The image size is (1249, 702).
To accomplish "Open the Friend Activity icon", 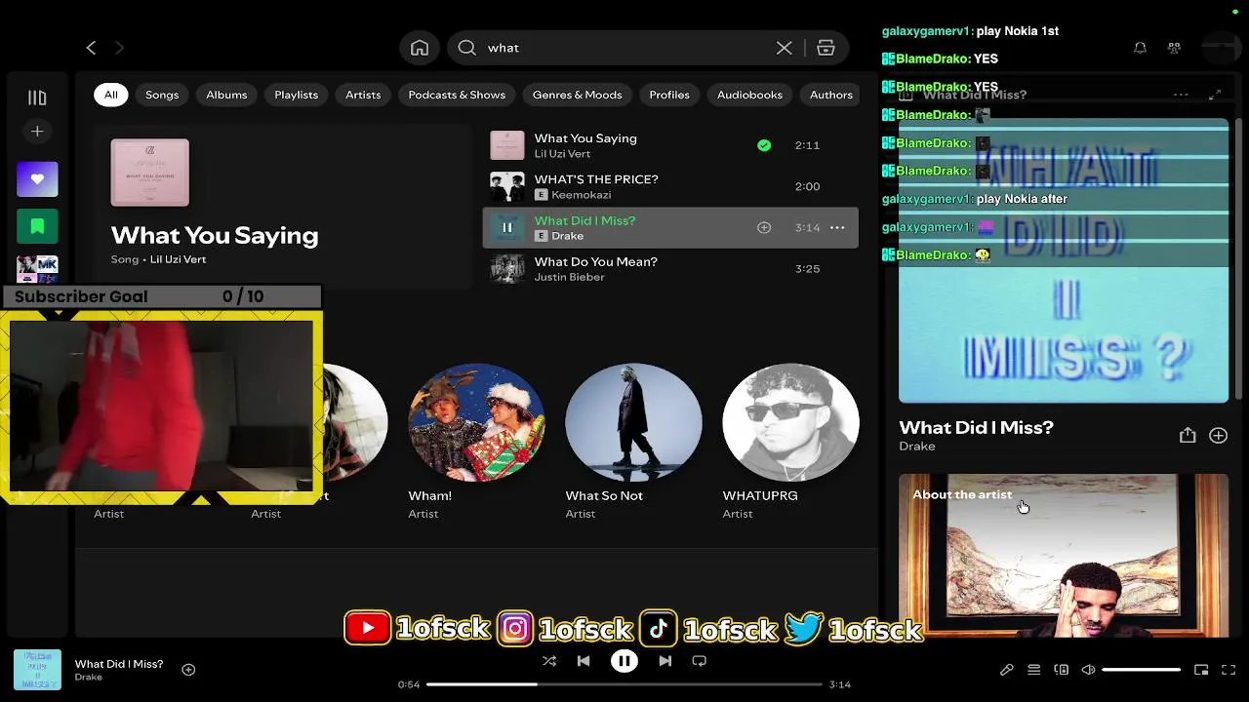I will pyautogui.click(x=1174, y=48).
